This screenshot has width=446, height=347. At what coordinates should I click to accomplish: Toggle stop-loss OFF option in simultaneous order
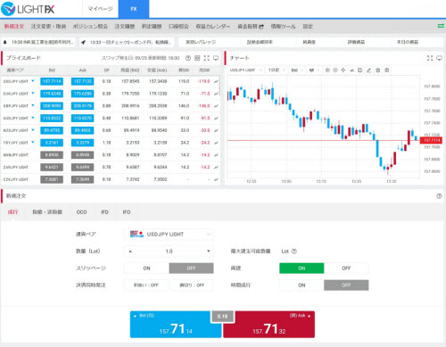tap(192, 285)
